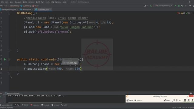Open the KalkulatorHutang run configuration dropdown
The image size is (194, 109).
click(x=163, y=6)
